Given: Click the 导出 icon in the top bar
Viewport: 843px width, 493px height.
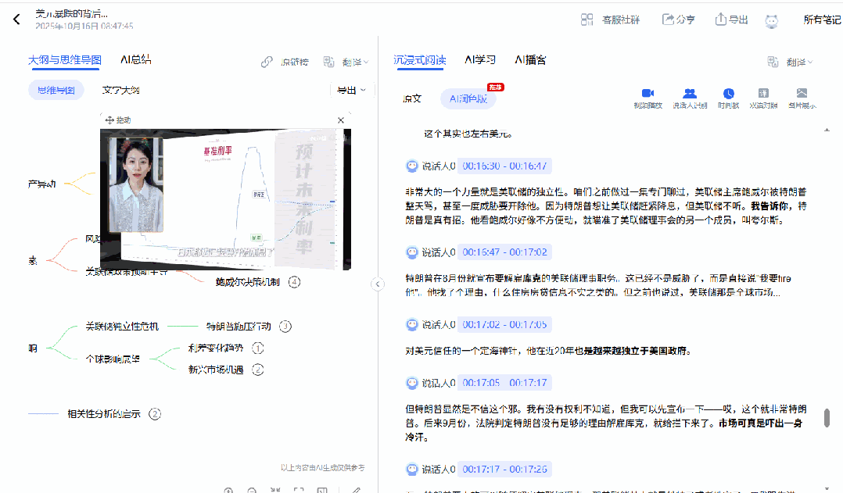Looking at the screenshot, I should coord(721,20).
